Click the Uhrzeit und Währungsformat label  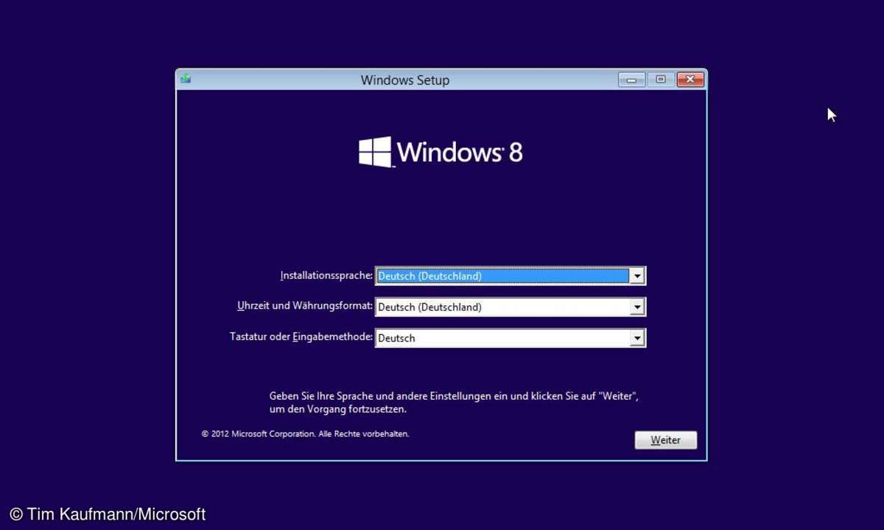tap(305, 306)
